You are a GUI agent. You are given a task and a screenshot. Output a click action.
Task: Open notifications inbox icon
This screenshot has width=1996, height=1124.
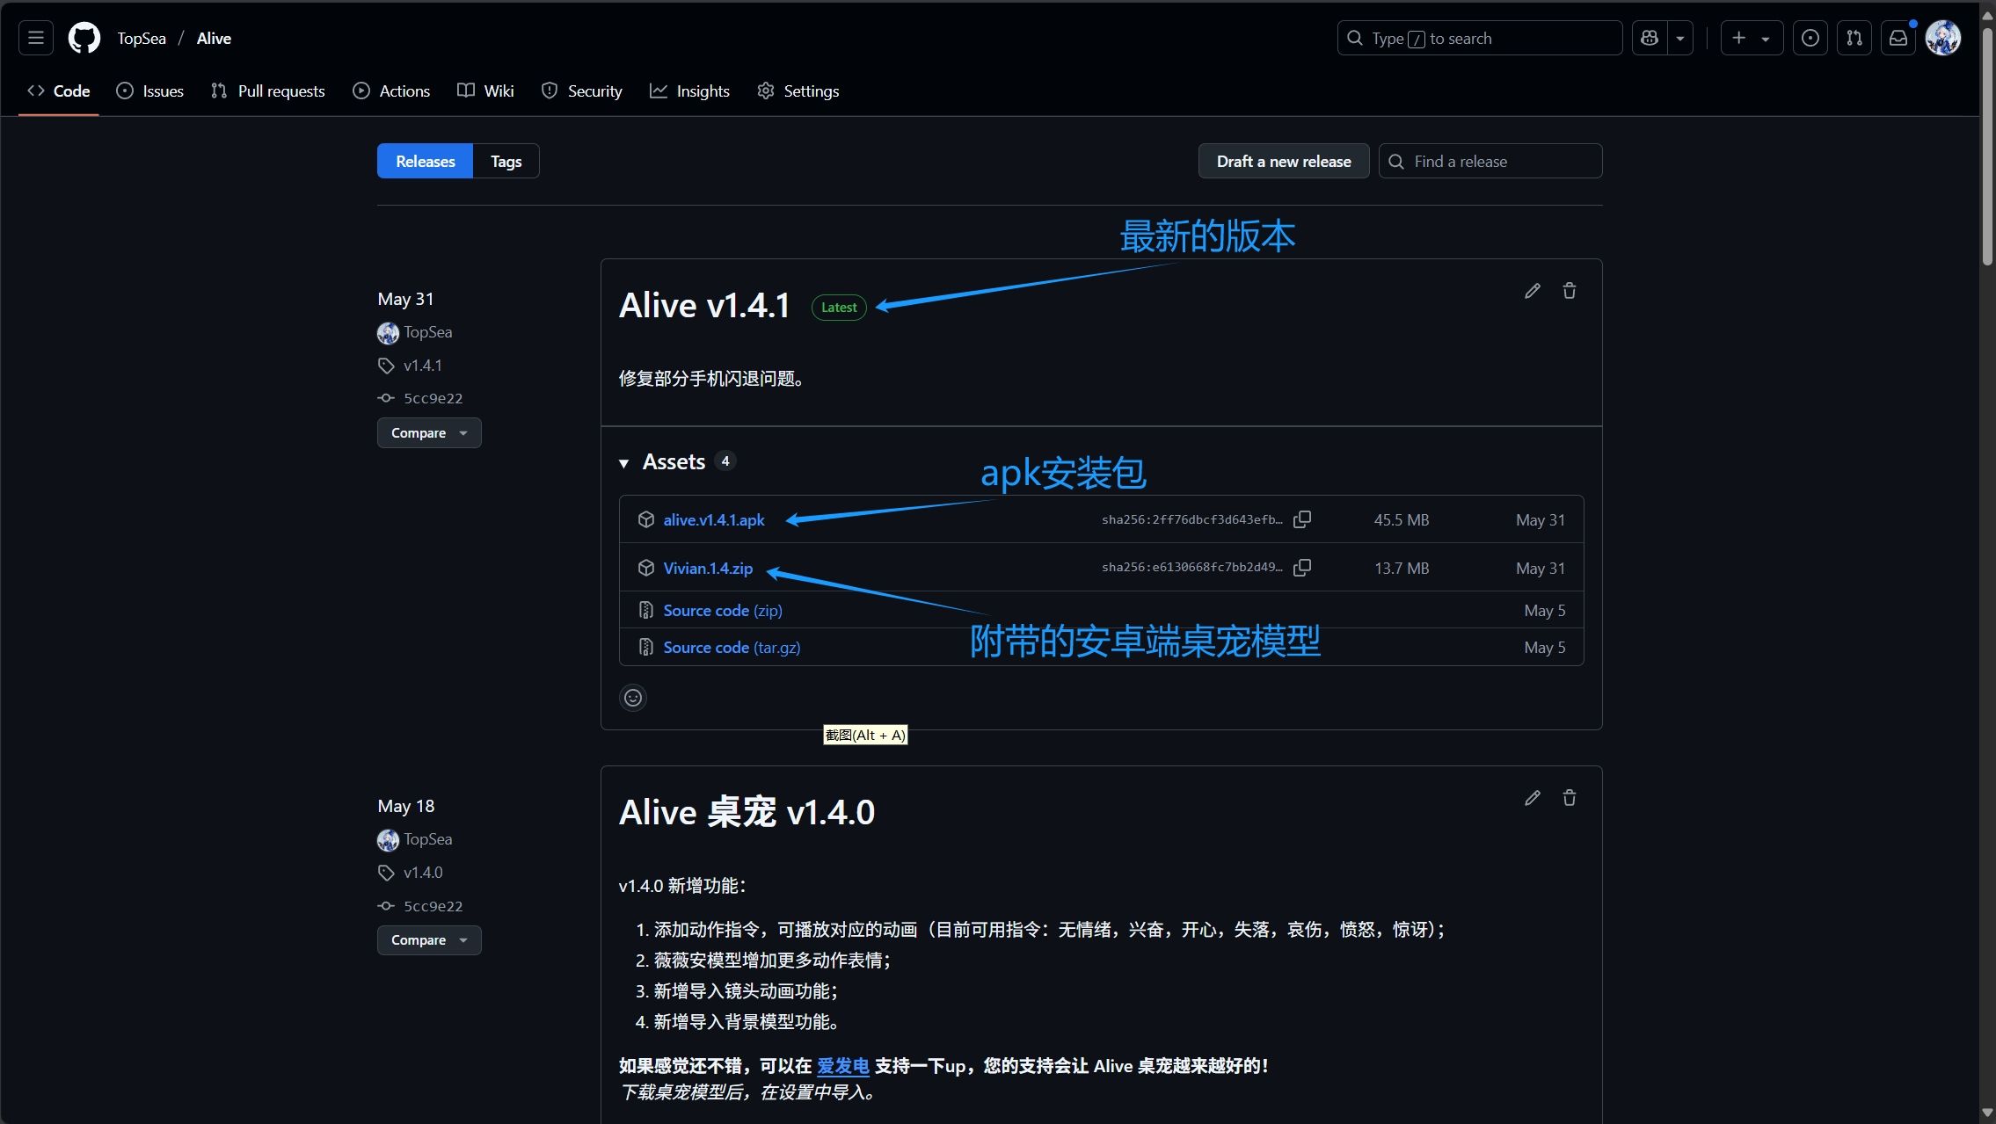[x=1898, y=38]
